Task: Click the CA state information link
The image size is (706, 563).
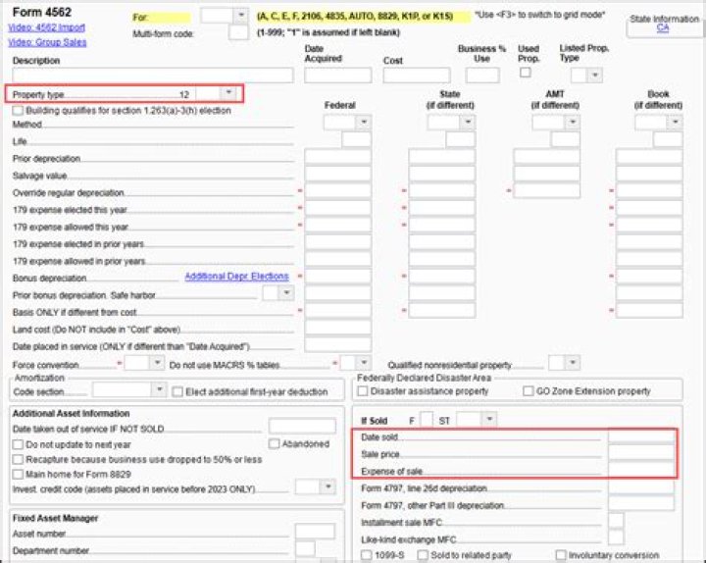Action: point(663,27)
